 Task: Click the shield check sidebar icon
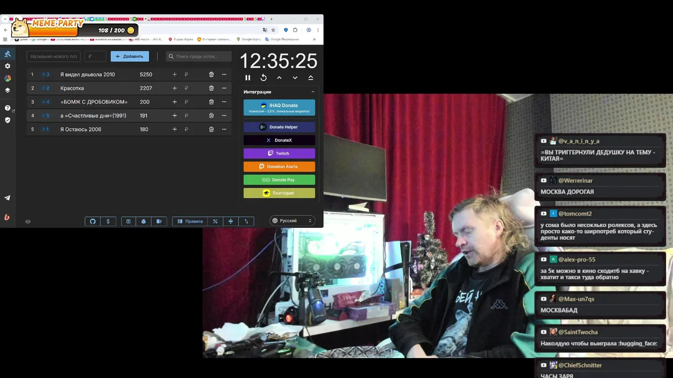click(x=7, y=120)
